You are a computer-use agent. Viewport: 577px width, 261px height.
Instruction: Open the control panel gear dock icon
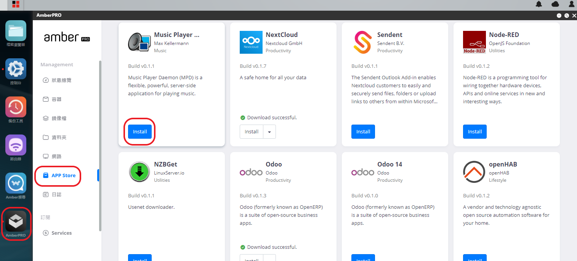click(16, 69)
